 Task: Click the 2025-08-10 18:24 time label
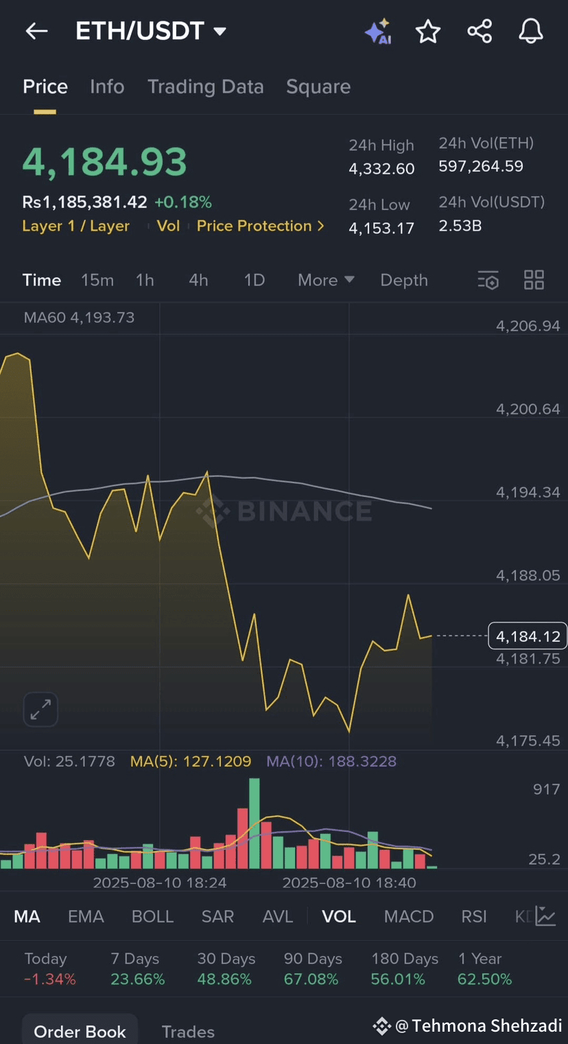(x=160, y=882)
